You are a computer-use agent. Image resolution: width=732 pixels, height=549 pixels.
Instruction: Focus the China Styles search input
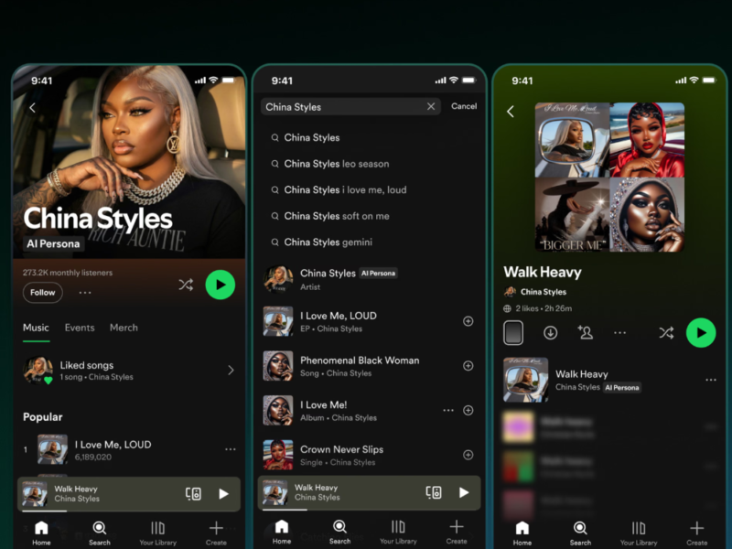point(350,107)
